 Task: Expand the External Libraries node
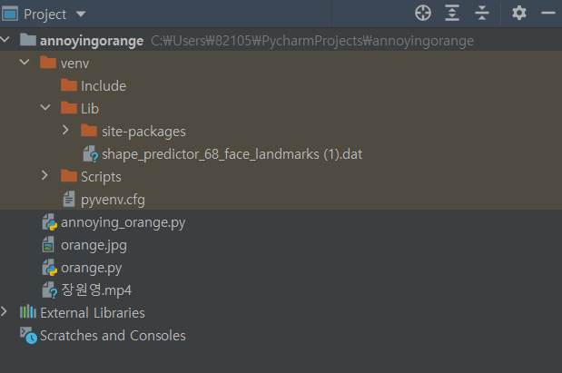(7, 312)
